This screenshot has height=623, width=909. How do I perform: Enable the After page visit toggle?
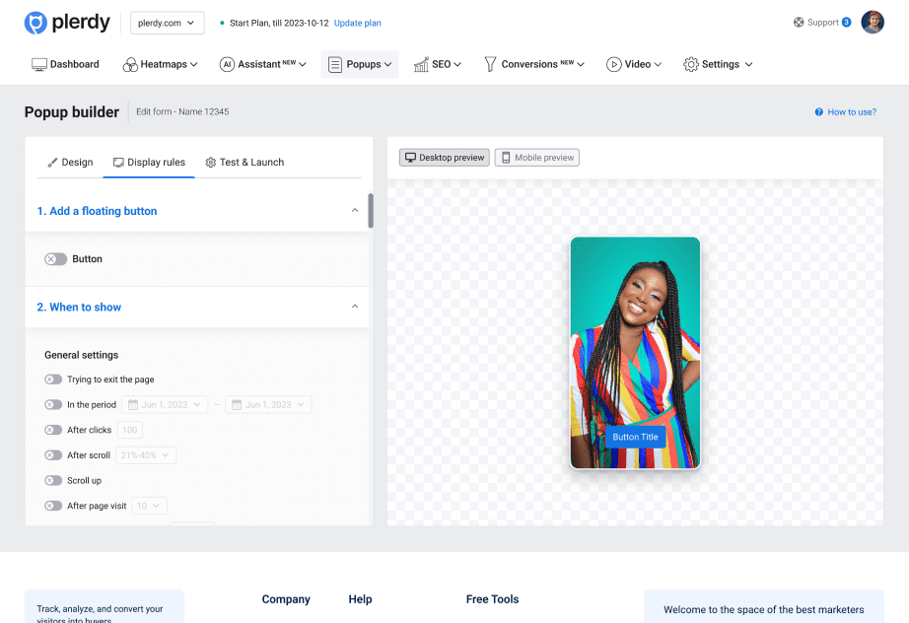pos(53,506)
